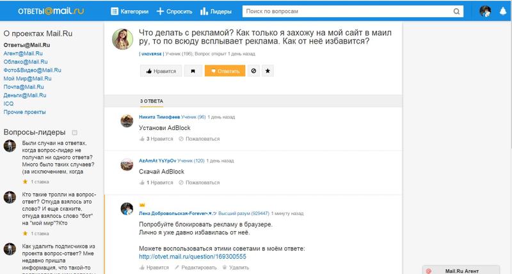512x274 pixels.
Task: Open avatar beside 'Как удалить подписчиков' question
Action: pyautogui.click(x=10, y=249)
